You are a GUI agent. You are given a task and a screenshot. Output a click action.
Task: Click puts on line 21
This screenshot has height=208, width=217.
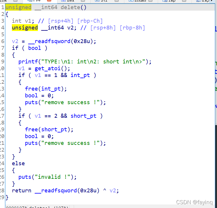tap(31, 143)
